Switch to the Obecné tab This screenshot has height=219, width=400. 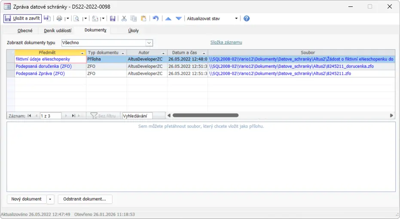[25, 30]
